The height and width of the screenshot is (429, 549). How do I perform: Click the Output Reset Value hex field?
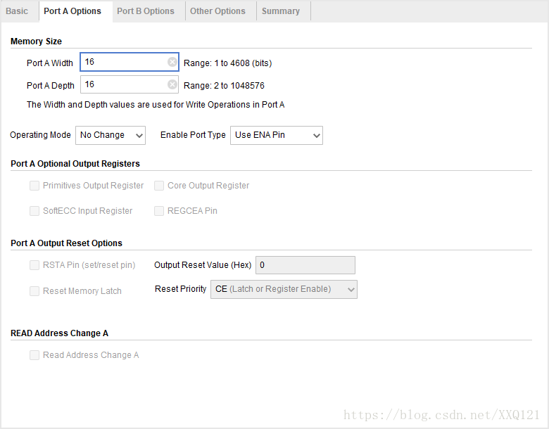[305, 265]
